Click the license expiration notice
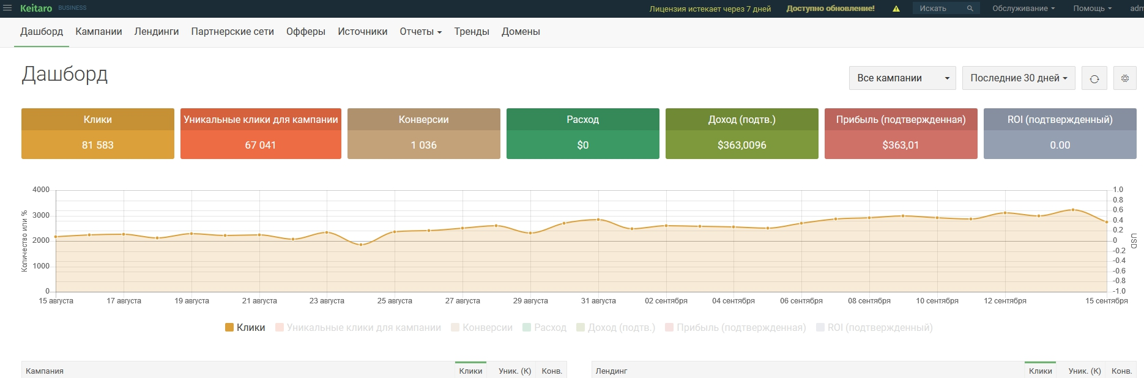 (710, 9)
